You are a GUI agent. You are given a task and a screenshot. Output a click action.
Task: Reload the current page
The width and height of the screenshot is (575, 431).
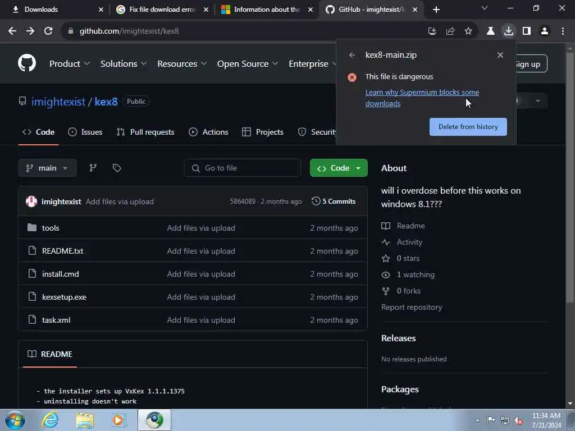48,31
